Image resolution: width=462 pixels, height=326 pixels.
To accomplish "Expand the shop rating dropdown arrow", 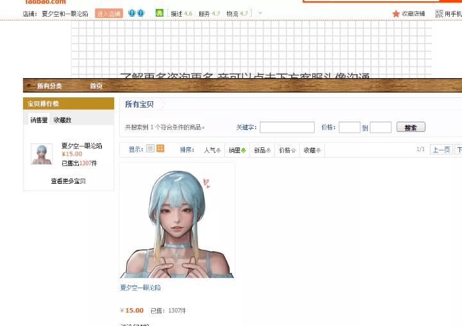I will point(260,13).
